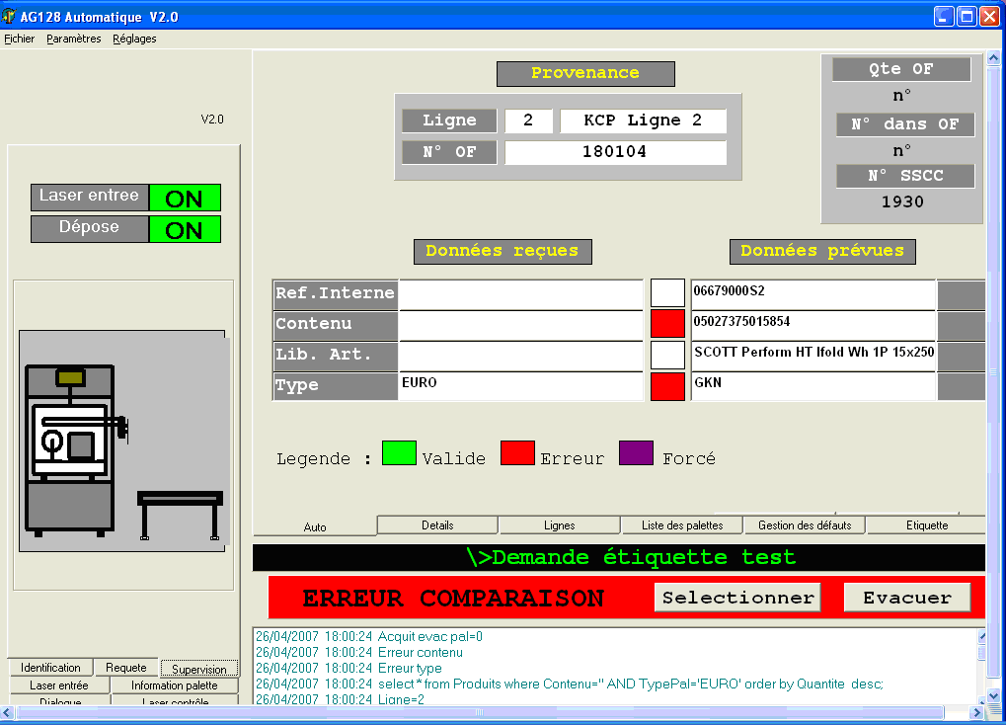1006x725 pixels.
Task: Open the Requete tab
Action: pyautogui.click(x=125, y=667)
